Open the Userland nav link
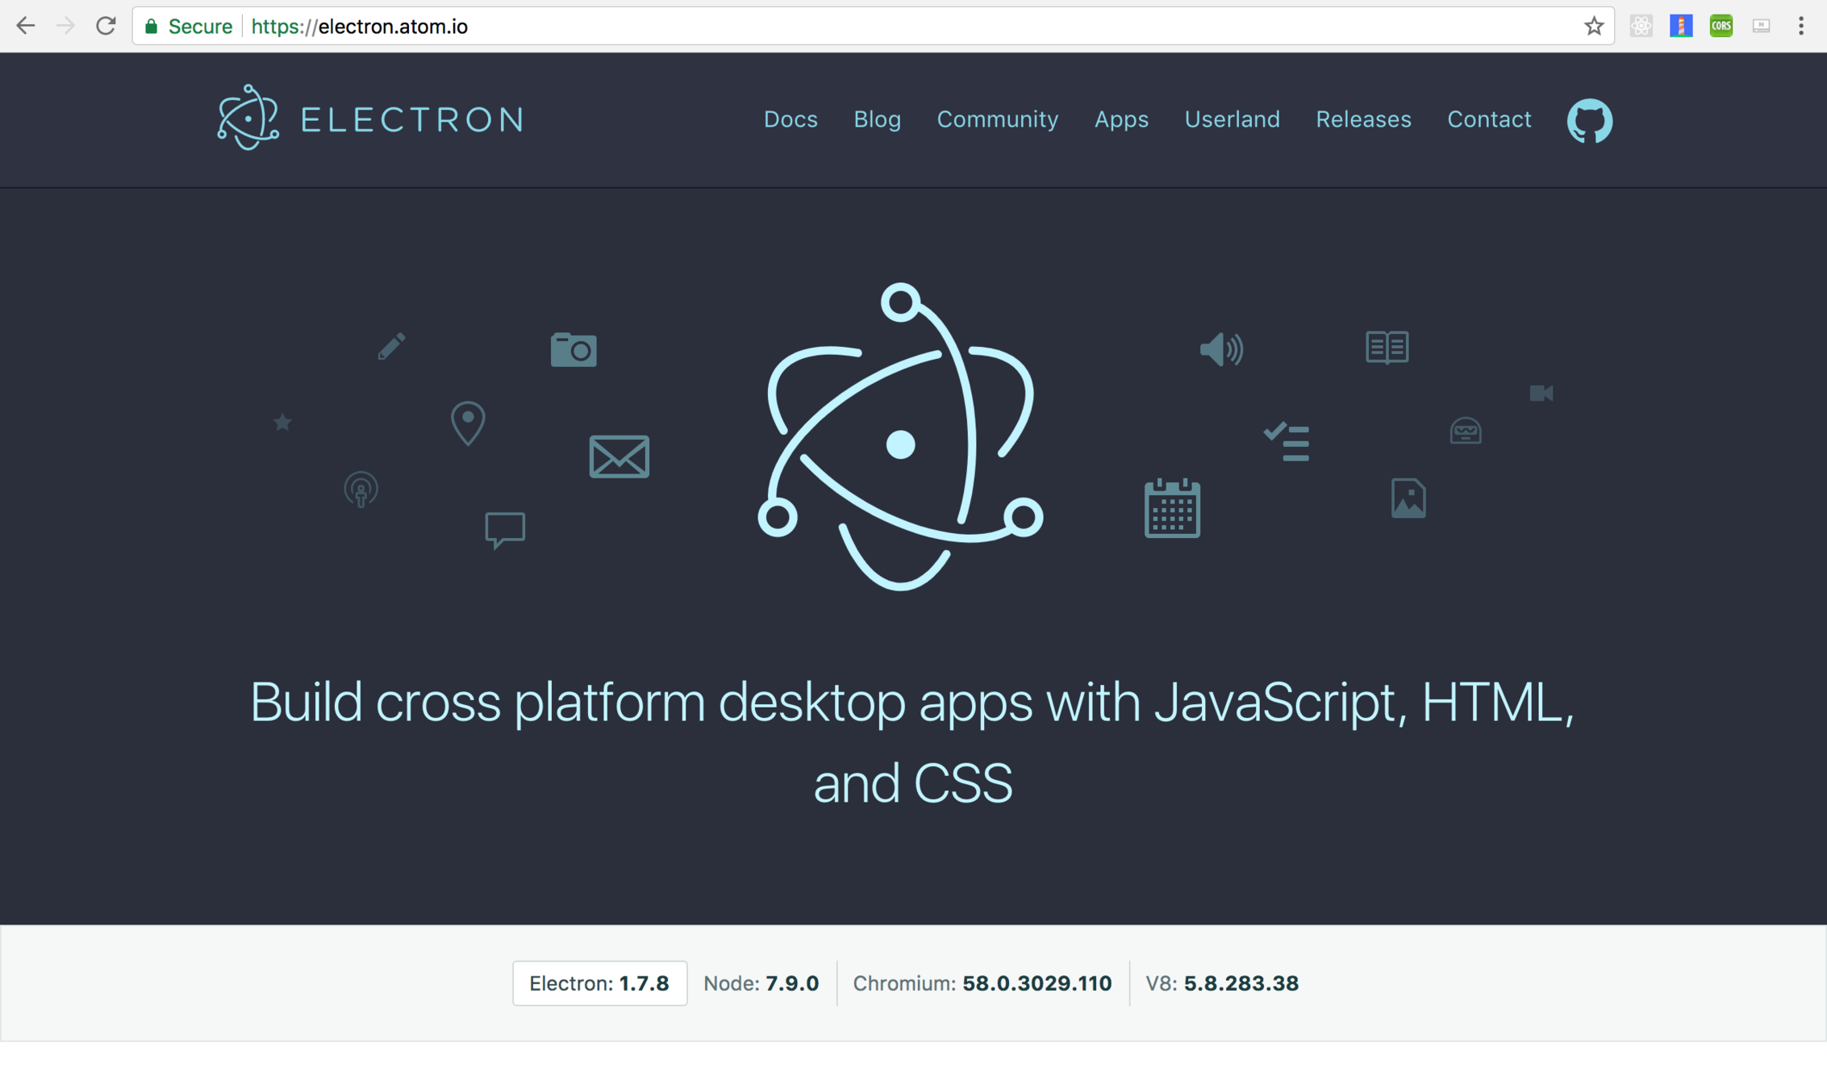The width and height of the screenshot is (1827, 1089). (1232, 119)
